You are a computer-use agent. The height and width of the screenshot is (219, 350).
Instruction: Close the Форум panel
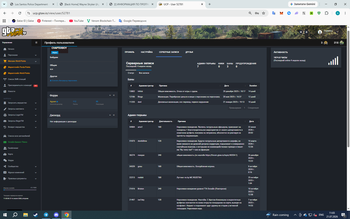tap(114, 95)
